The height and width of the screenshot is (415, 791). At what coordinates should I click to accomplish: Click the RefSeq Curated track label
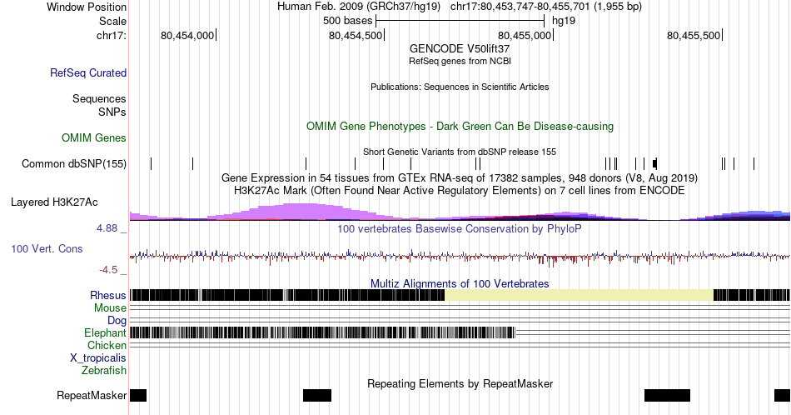point(87,72)
